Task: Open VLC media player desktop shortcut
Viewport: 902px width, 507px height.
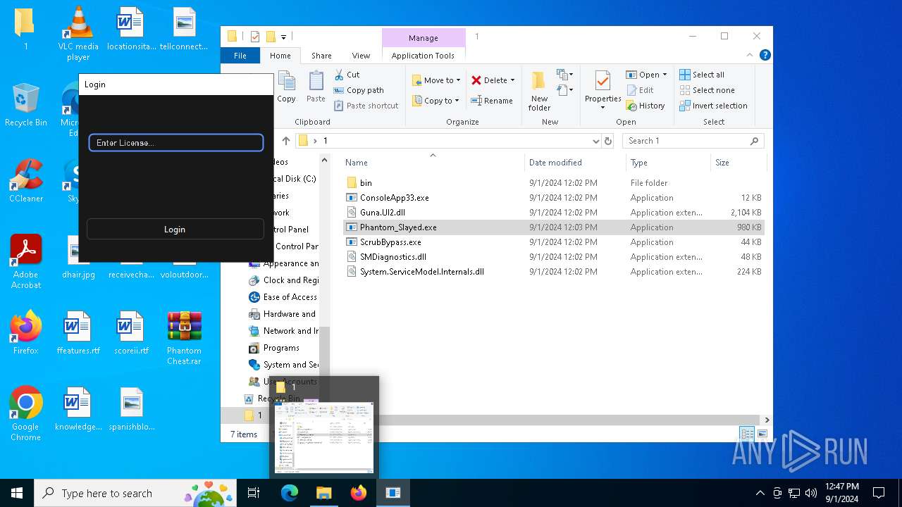Action: coord(78,34)
